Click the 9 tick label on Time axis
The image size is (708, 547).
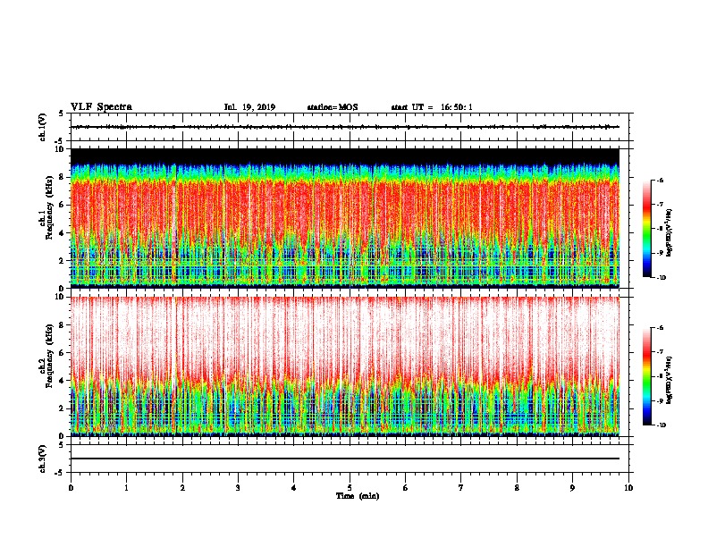coord(572,487)
